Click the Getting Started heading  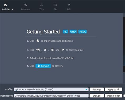tap(43, 32)
